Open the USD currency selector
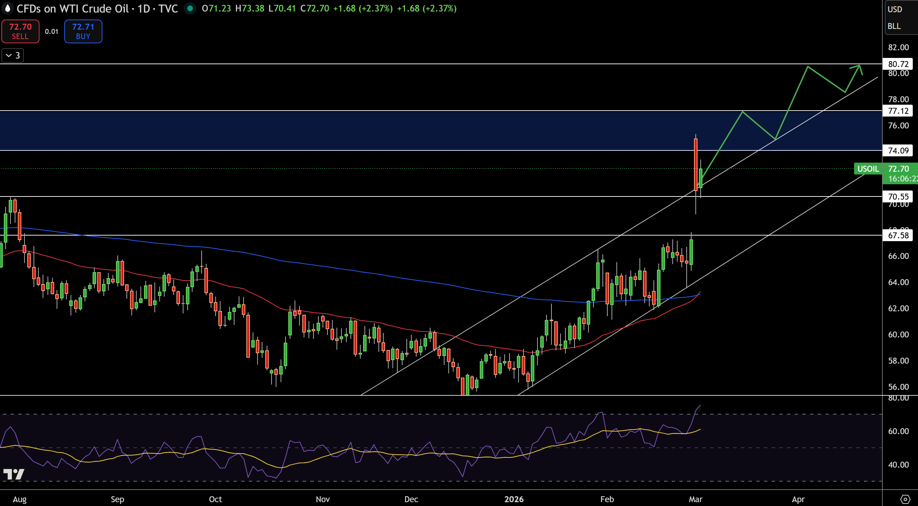 coord(895,9)
